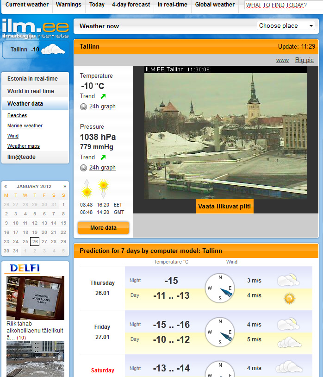Select January 26 in the calendar

[35, 241]
